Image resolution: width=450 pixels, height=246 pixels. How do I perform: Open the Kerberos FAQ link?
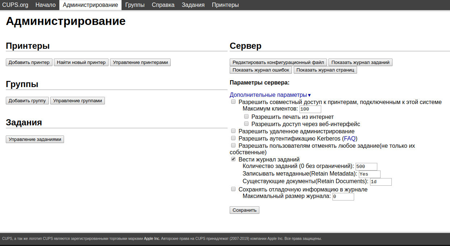(x=350, y=139)
